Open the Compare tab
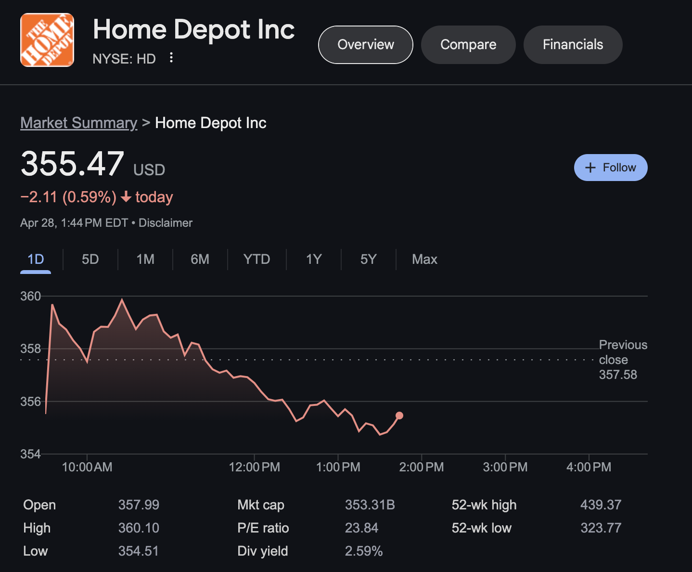Viewport: 692px width, 572px height. (x=468, y=45)
